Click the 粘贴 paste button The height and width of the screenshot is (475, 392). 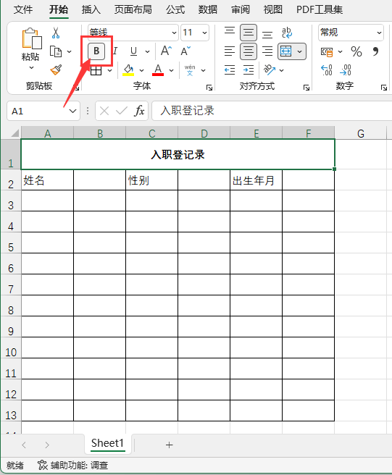tap(30, 49)
